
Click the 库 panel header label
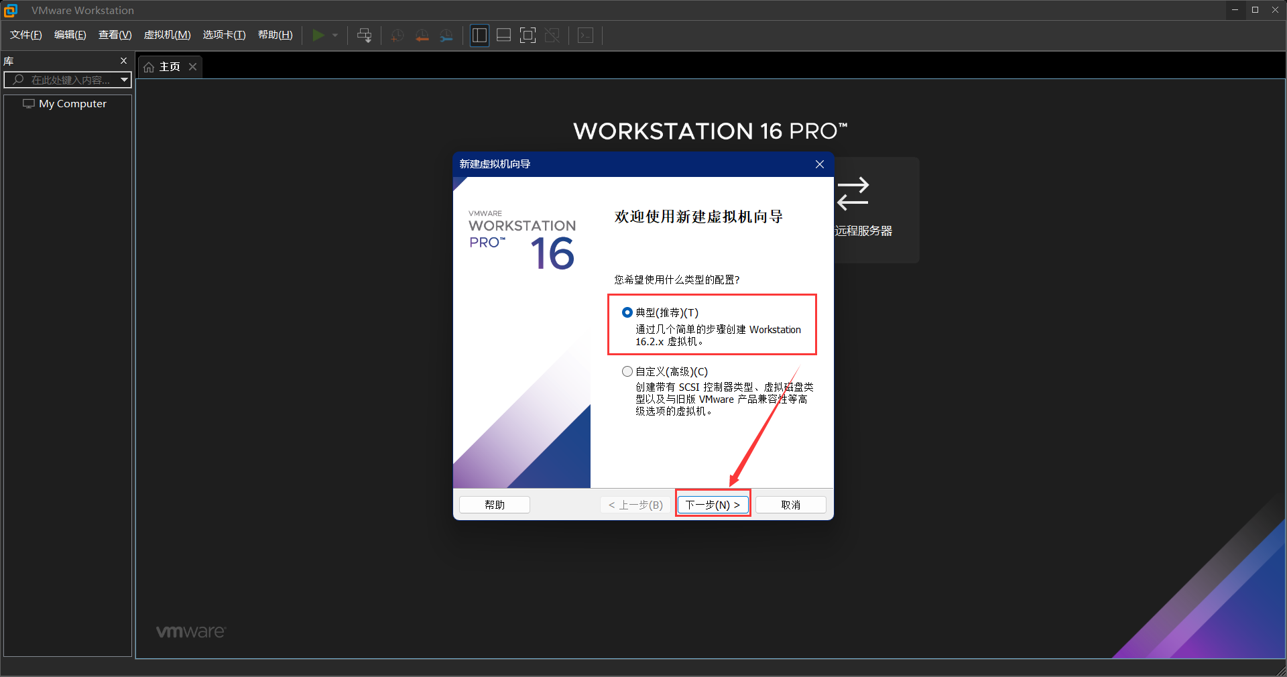pyautogui.click(x=9, y=61)
